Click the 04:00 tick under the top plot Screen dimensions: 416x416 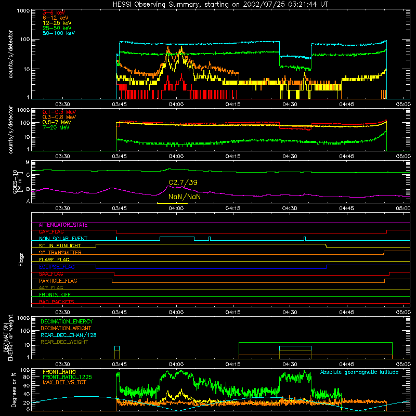click(176, 105)
